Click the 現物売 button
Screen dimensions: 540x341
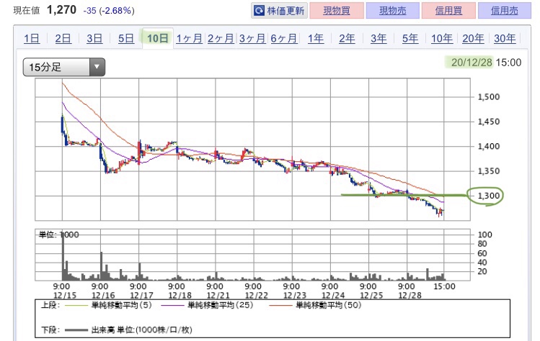click(393, 11)
